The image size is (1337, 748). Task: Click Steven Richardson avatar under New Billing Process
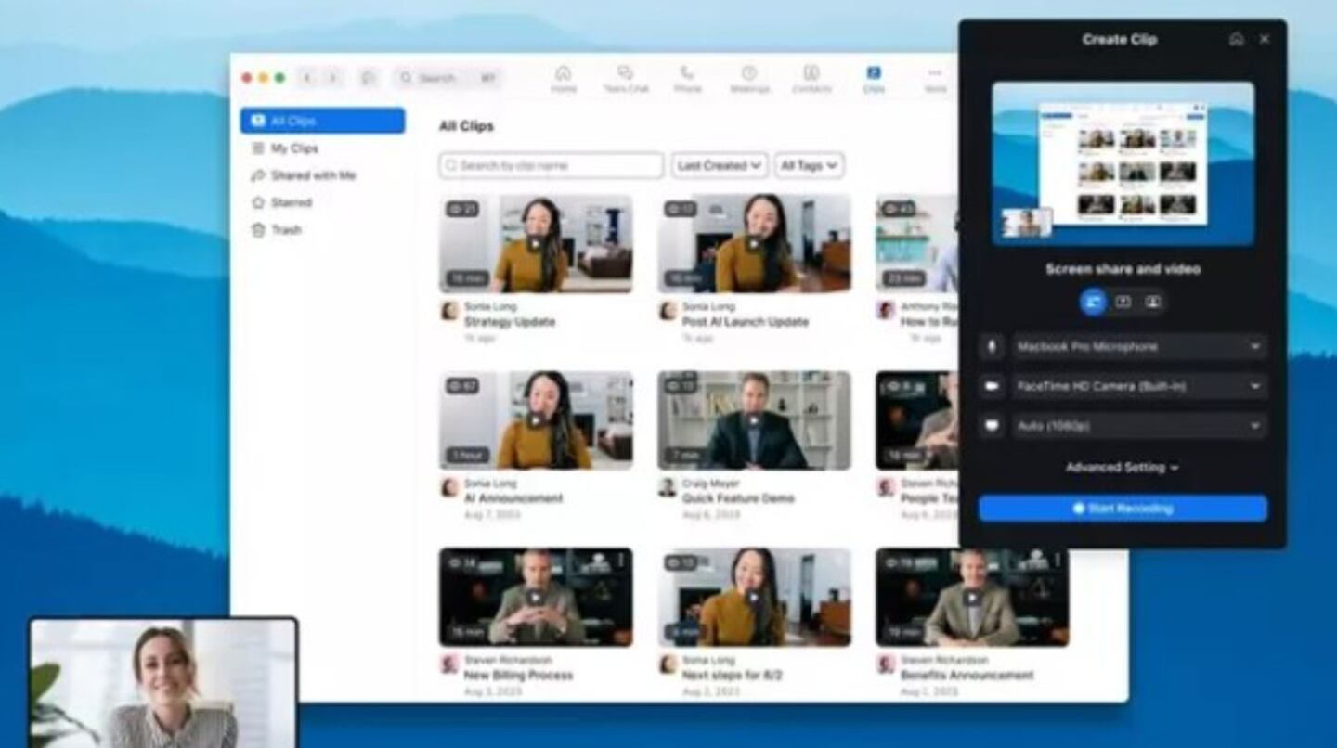[449, 664]
